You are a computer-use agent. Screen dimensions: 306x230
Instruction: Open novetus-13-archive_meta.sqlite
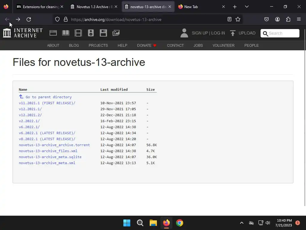(50, 157)
